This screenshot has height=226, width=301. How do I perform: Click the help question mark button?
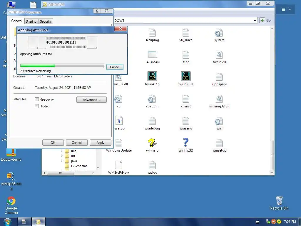tap(97, 11)
